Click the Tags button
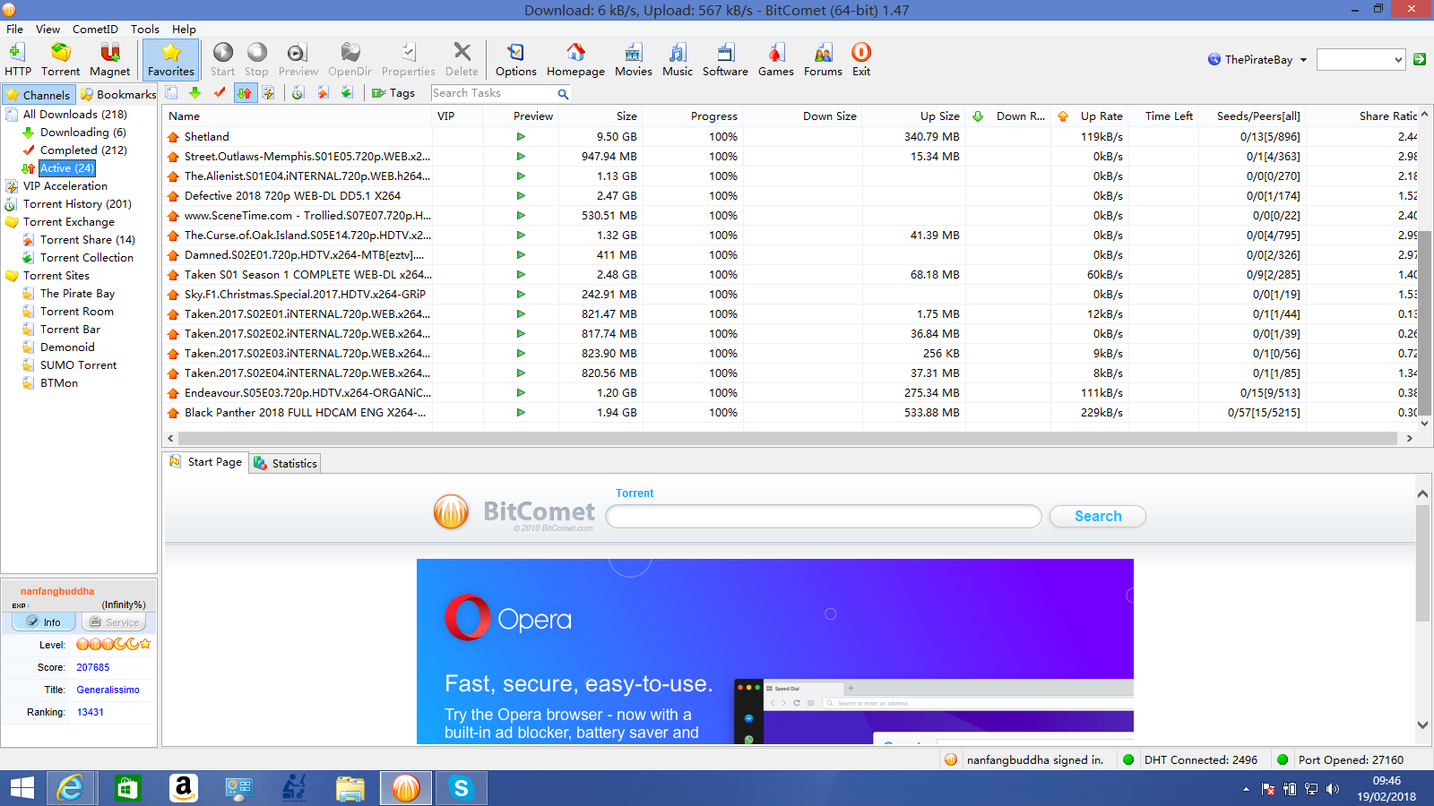The height and width of the screenshot is (806, 1434). [393, 92]
